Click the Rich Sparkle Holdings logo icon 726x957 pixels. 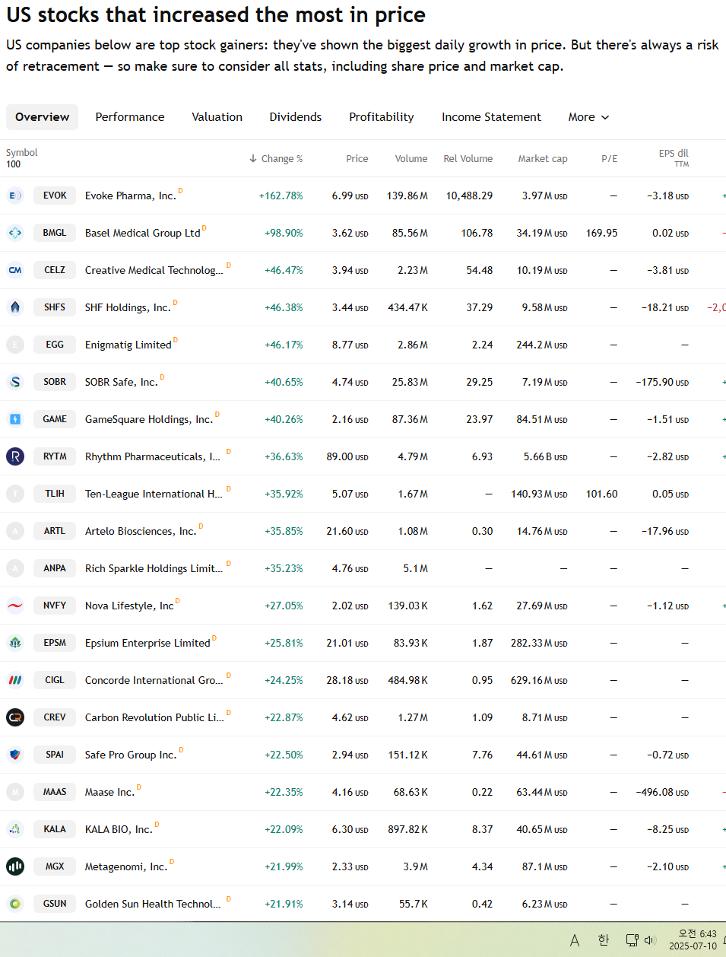15,568
